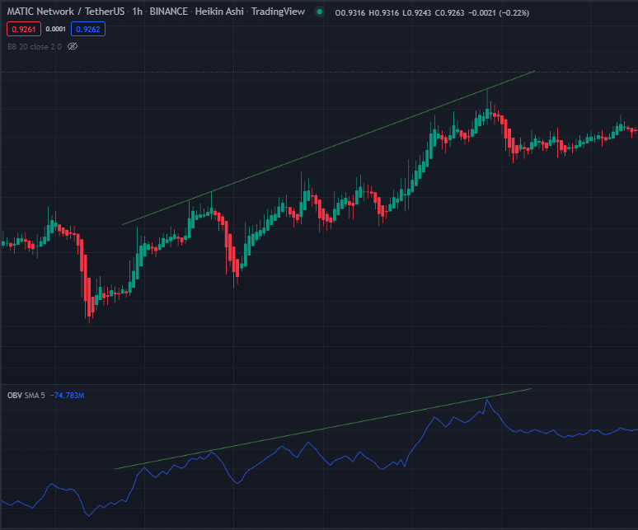Click the OBV value -74.783M
The width and height of the screenshot is (638, 530).
67,396
